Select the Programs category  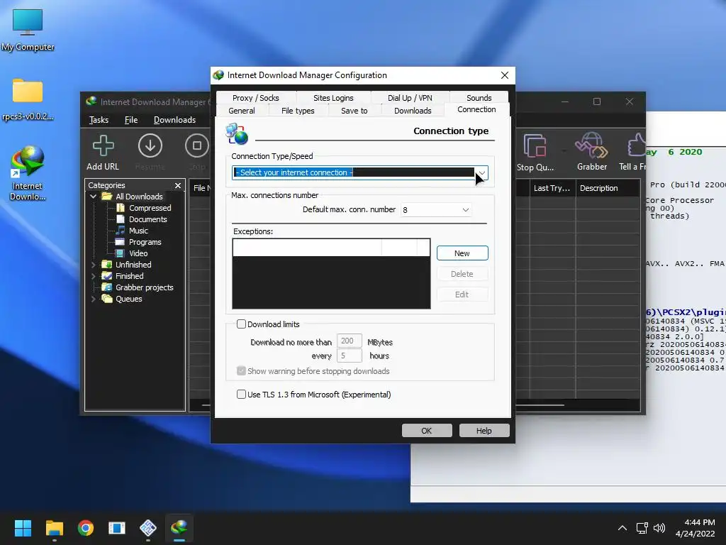click(145, 242)
